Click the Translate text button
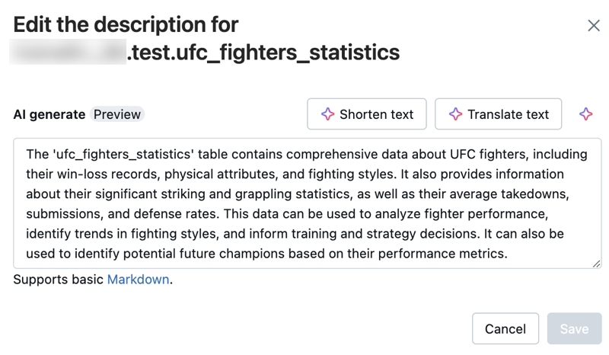This screenshot has width=609, height=355. point(498,114)
